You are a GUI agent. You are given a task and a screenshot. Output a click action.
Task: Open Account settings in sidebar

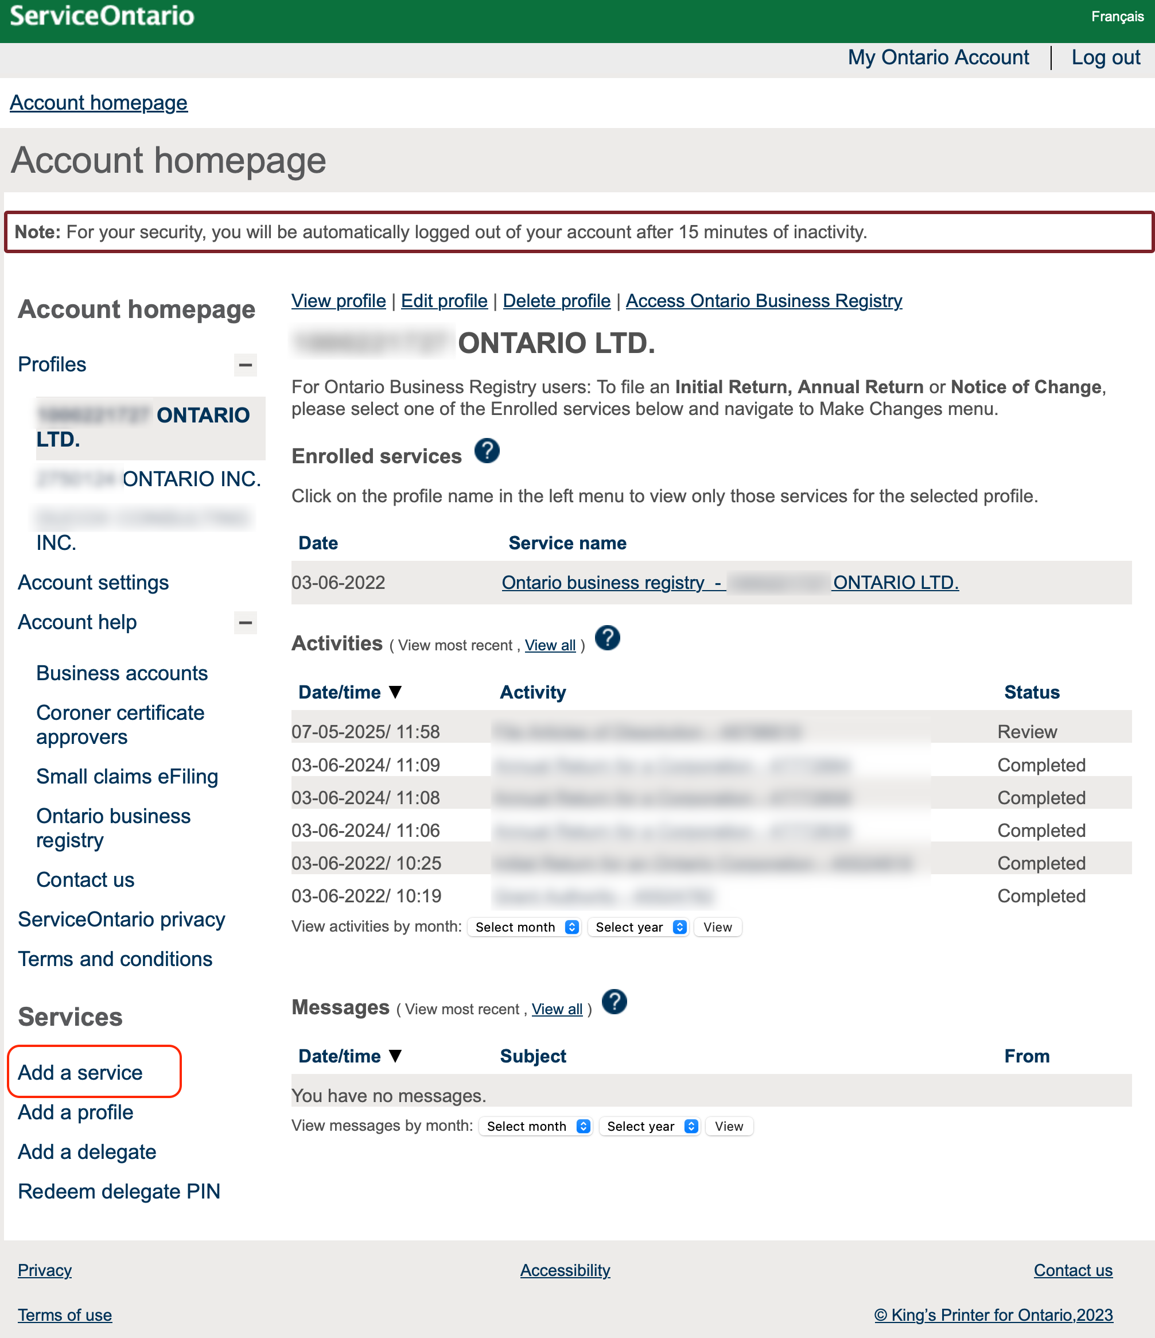pos(94,583)
